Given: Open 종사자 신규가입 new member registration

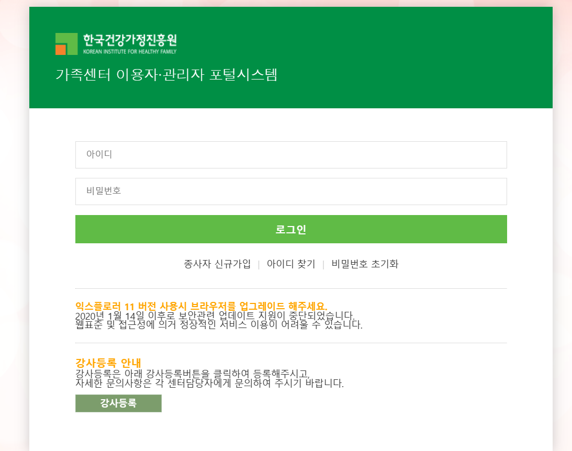Looking at the screenshot, I should click(216, 264).
